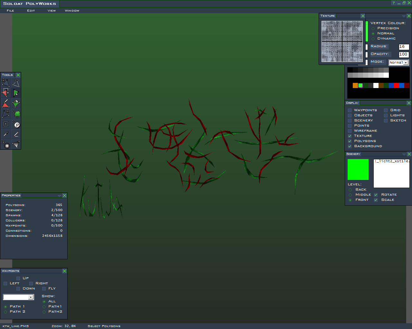Choose the Place Scenery tree tool
Viewport: 412px width, 329px height.
(16, 114)
